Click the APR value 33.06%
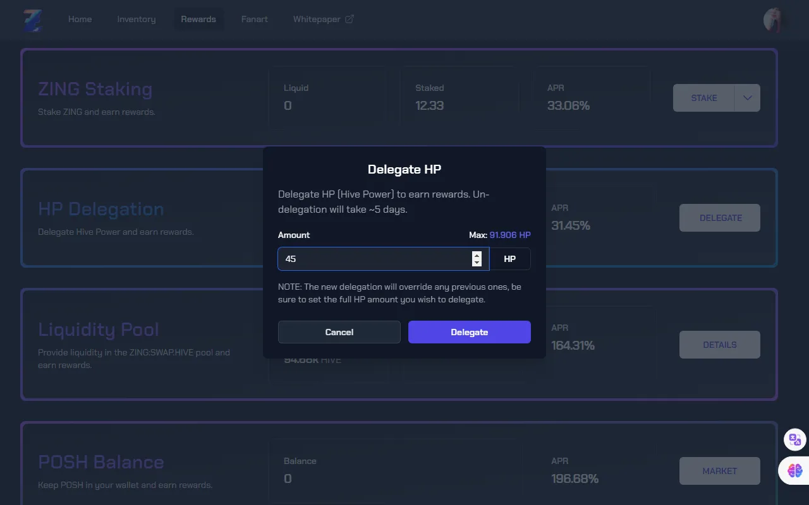This screenshot has height=505, width=809. 568,105
